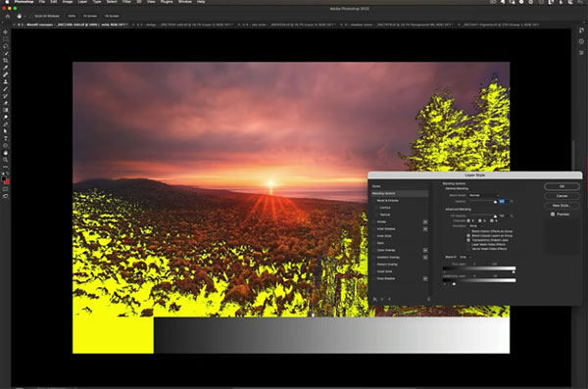The height and width of the screenshot is (389, 588).
Task: Toggle Blend Clipped Layers as Group
Action: pos(468,235)
